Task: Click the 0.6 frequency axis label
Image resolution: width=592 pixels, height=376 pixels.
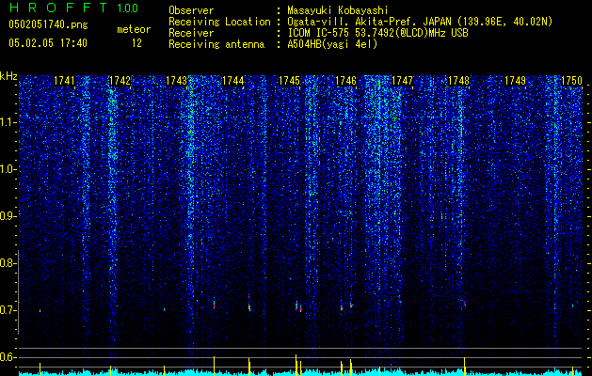Action: 8,357
